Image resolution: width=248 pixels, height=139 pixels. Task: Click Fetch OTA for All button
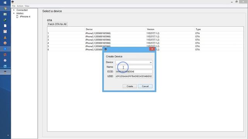click(57, 24)
